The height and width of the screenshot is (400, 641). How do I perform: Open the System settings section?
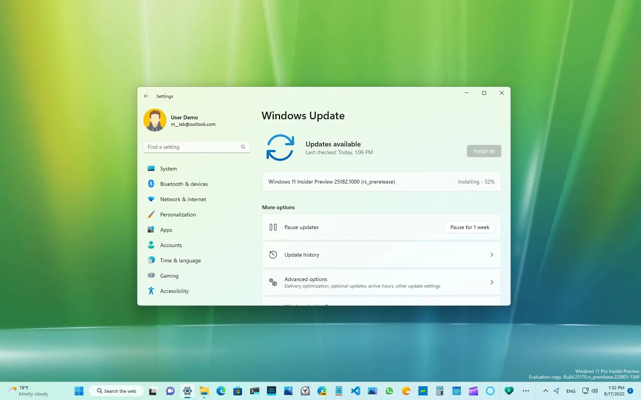[x=168, y=168]
